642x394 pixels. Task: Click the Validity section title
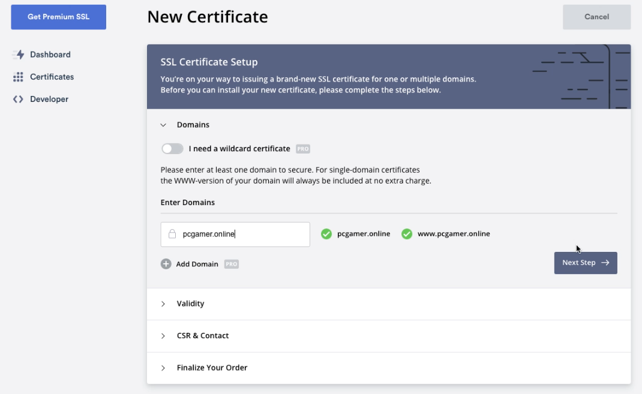(190, 303)
